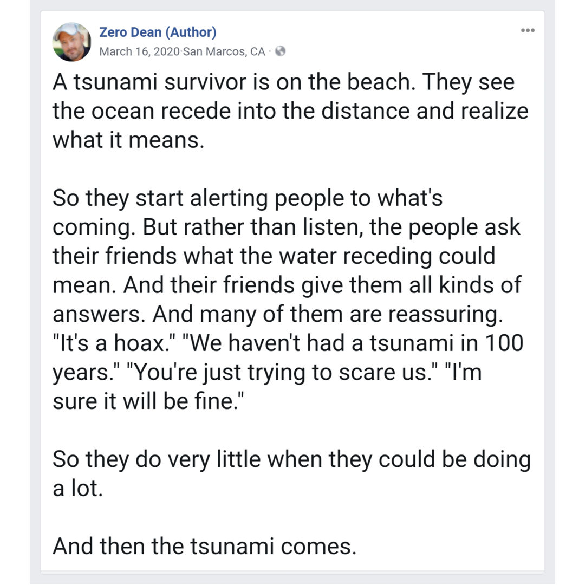Screen dimensions: 585x585
Task: Click the words 'a lot.' in the post
Action: click(77, 489)
